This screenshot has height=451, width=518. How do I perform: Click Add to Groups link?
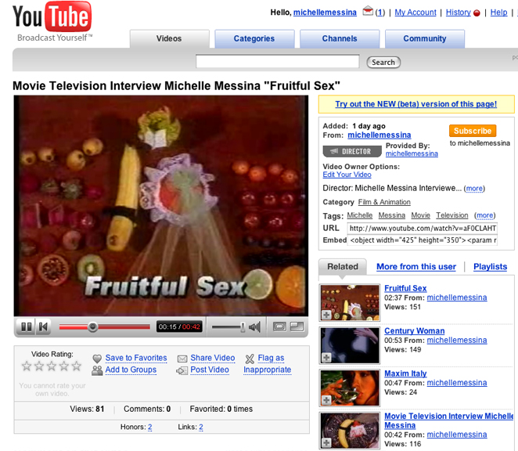131,370
